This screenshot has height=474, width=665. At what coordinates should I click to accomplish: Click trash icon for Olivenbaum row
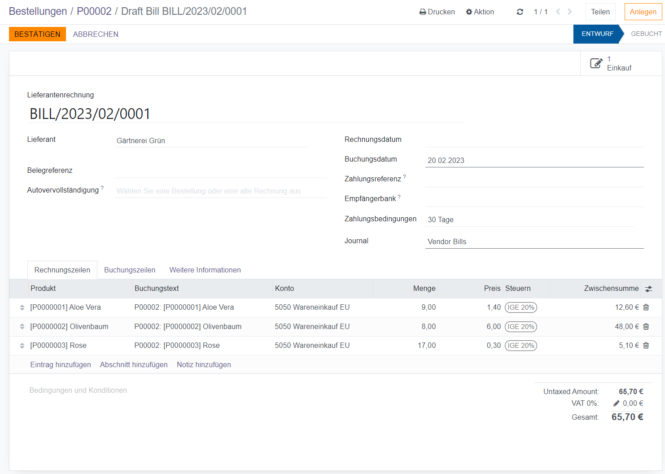point(646,327)
